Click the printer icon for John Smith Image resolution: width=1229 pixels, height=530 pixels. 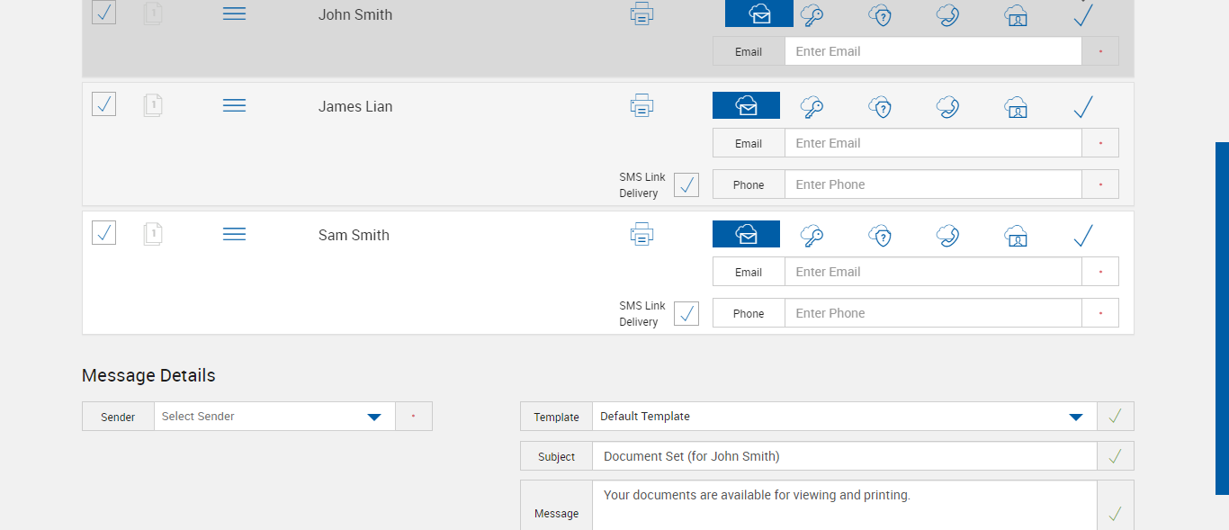641,13
